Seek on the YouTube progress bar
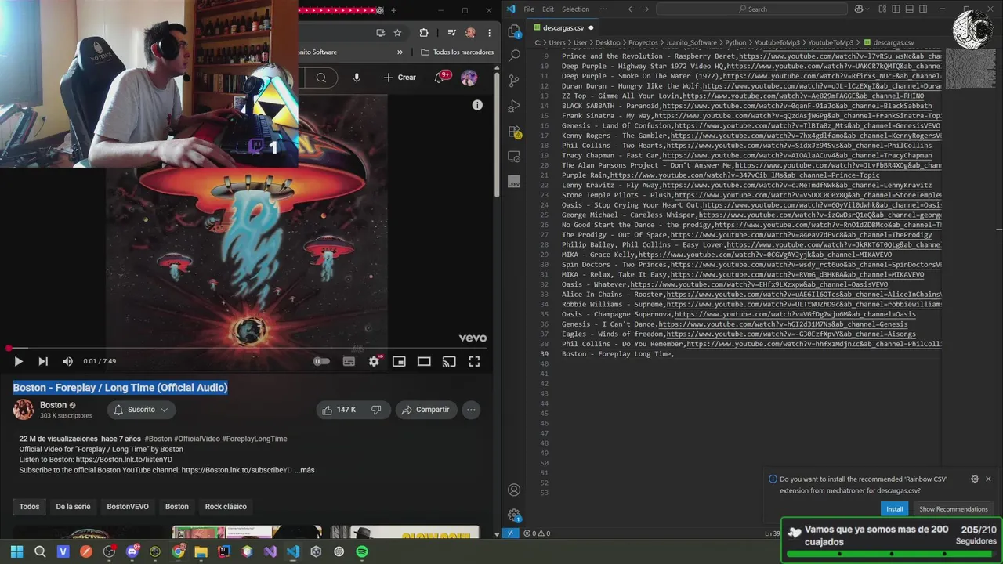Screen dimensions: 1003x564 pos(248,349)
